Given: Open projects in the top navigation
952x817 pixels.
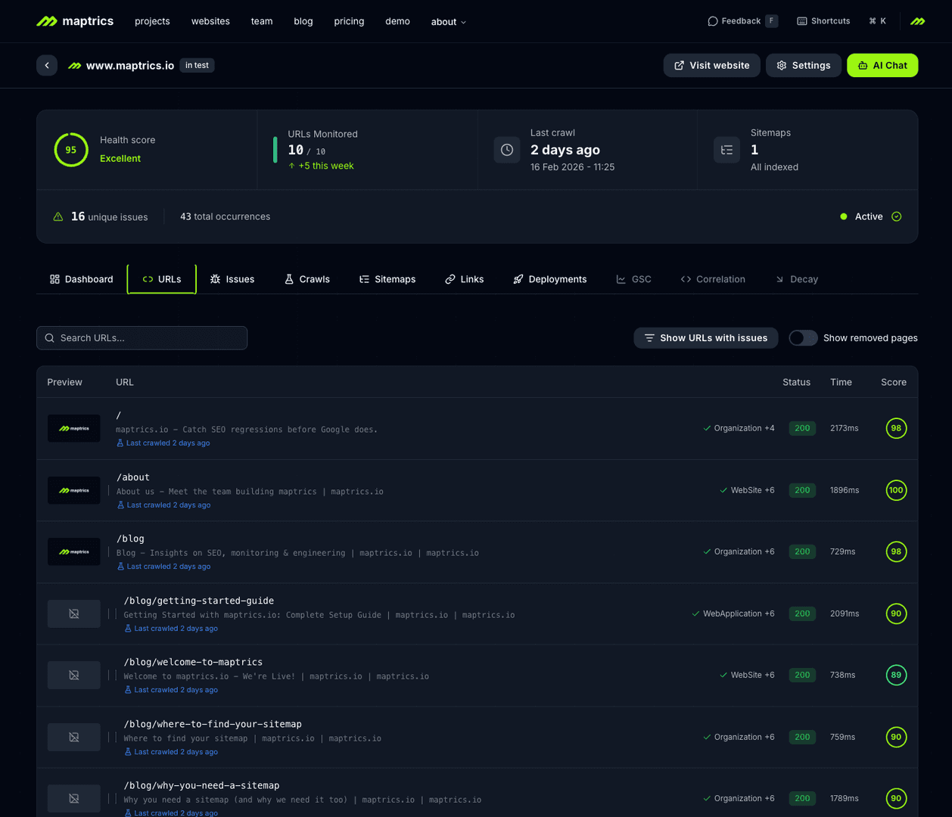Looking at the screenshot, I should click(x=152, y=21).
